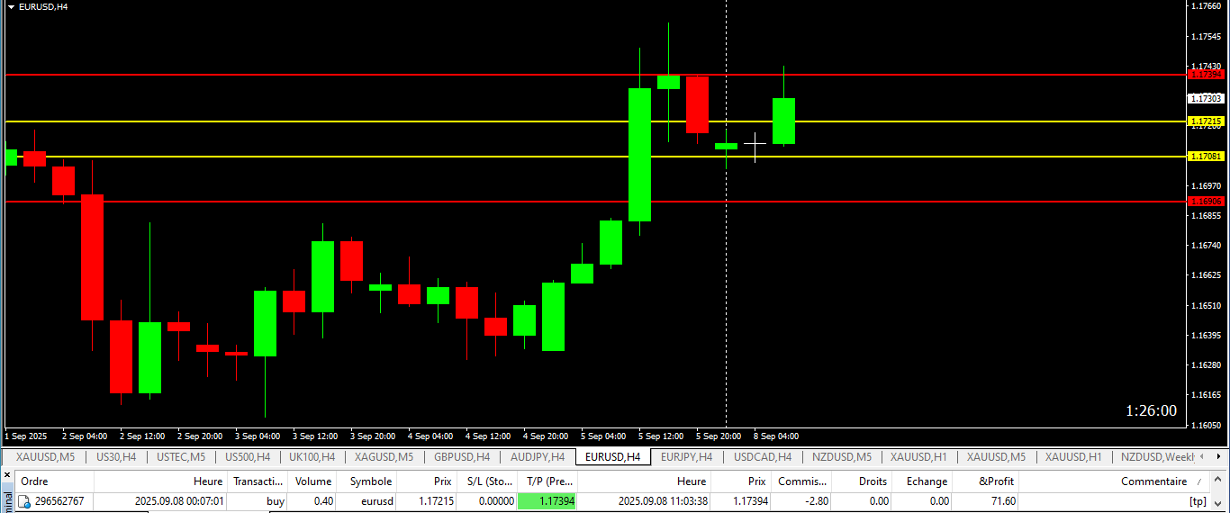Open the GBPUSD,H4 chart tab
The height and width of the screenshot is (513, 1230).
coord(460,457)
